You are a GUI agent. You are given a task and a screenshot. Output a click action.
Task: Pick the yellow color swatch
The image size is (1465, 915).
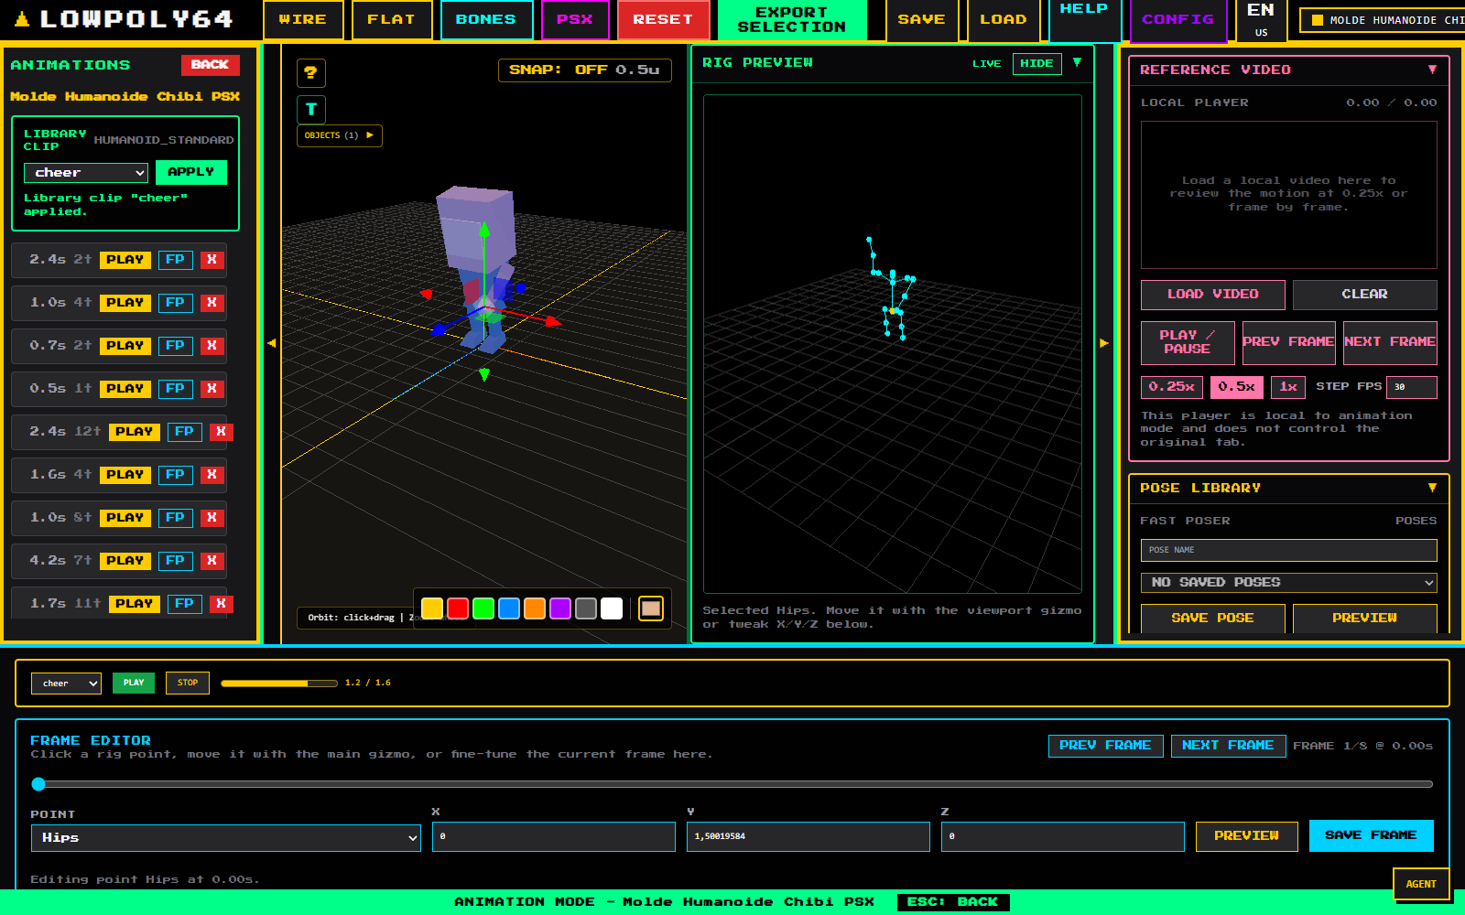(x=432, y=608)
